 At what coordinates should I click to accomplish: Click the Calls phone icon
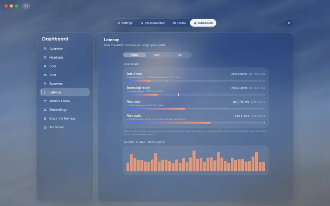pos(45,66)
